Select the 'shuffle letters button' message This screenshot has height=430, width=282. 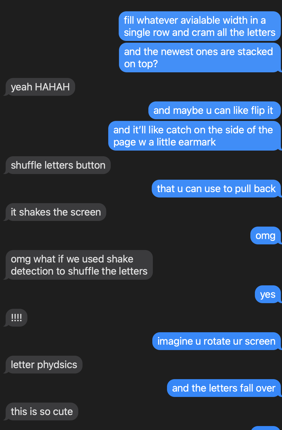[x=58, y=165]
